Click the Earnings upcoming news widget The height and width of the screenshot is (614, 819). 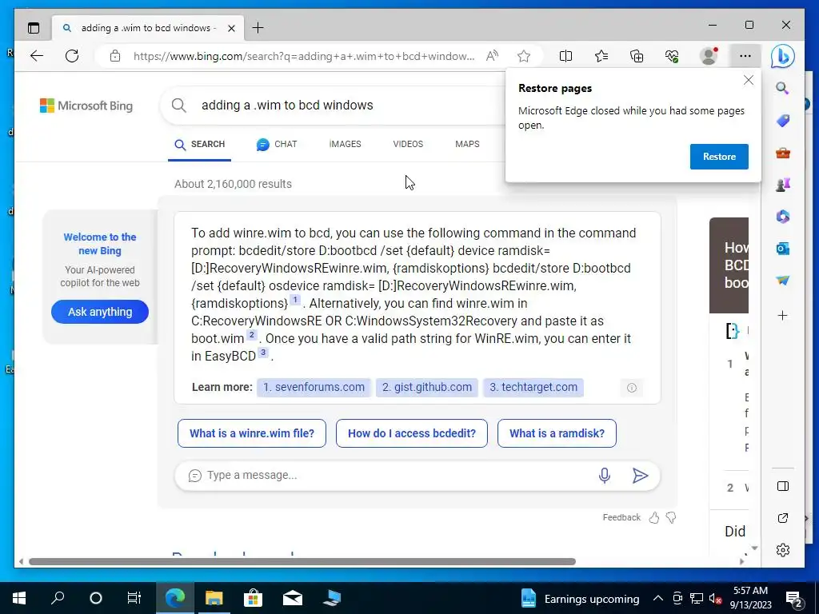pos(580,599)
